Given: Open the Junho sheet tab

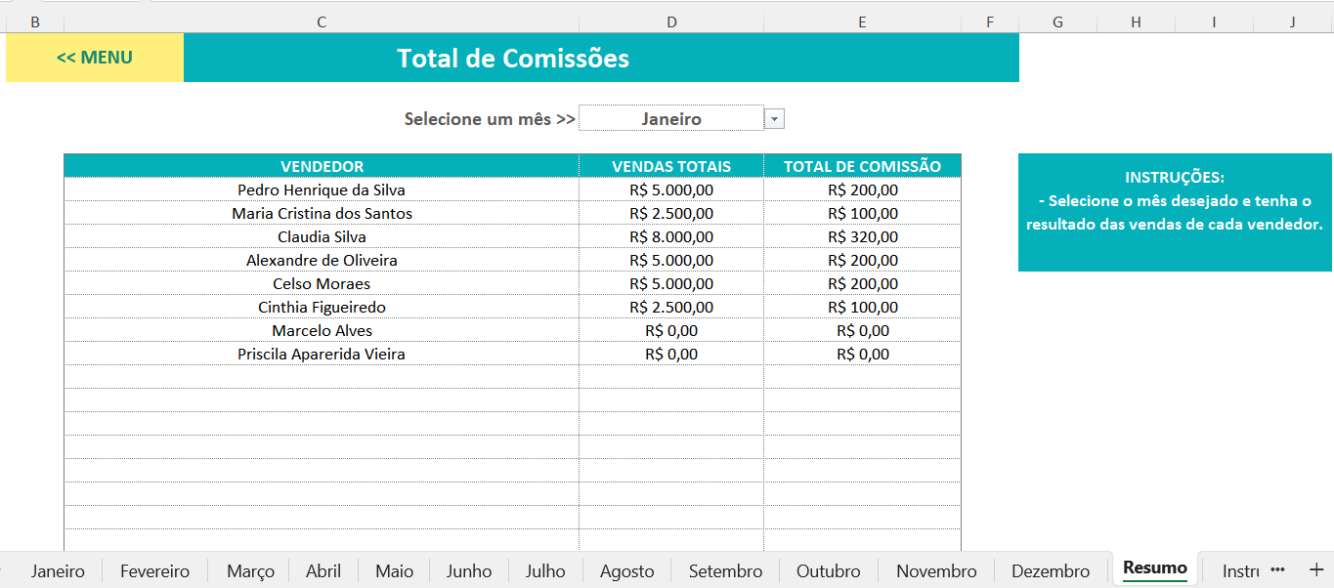Looking at the screenshot, I should pyautogui.click(x=469, y=571).
